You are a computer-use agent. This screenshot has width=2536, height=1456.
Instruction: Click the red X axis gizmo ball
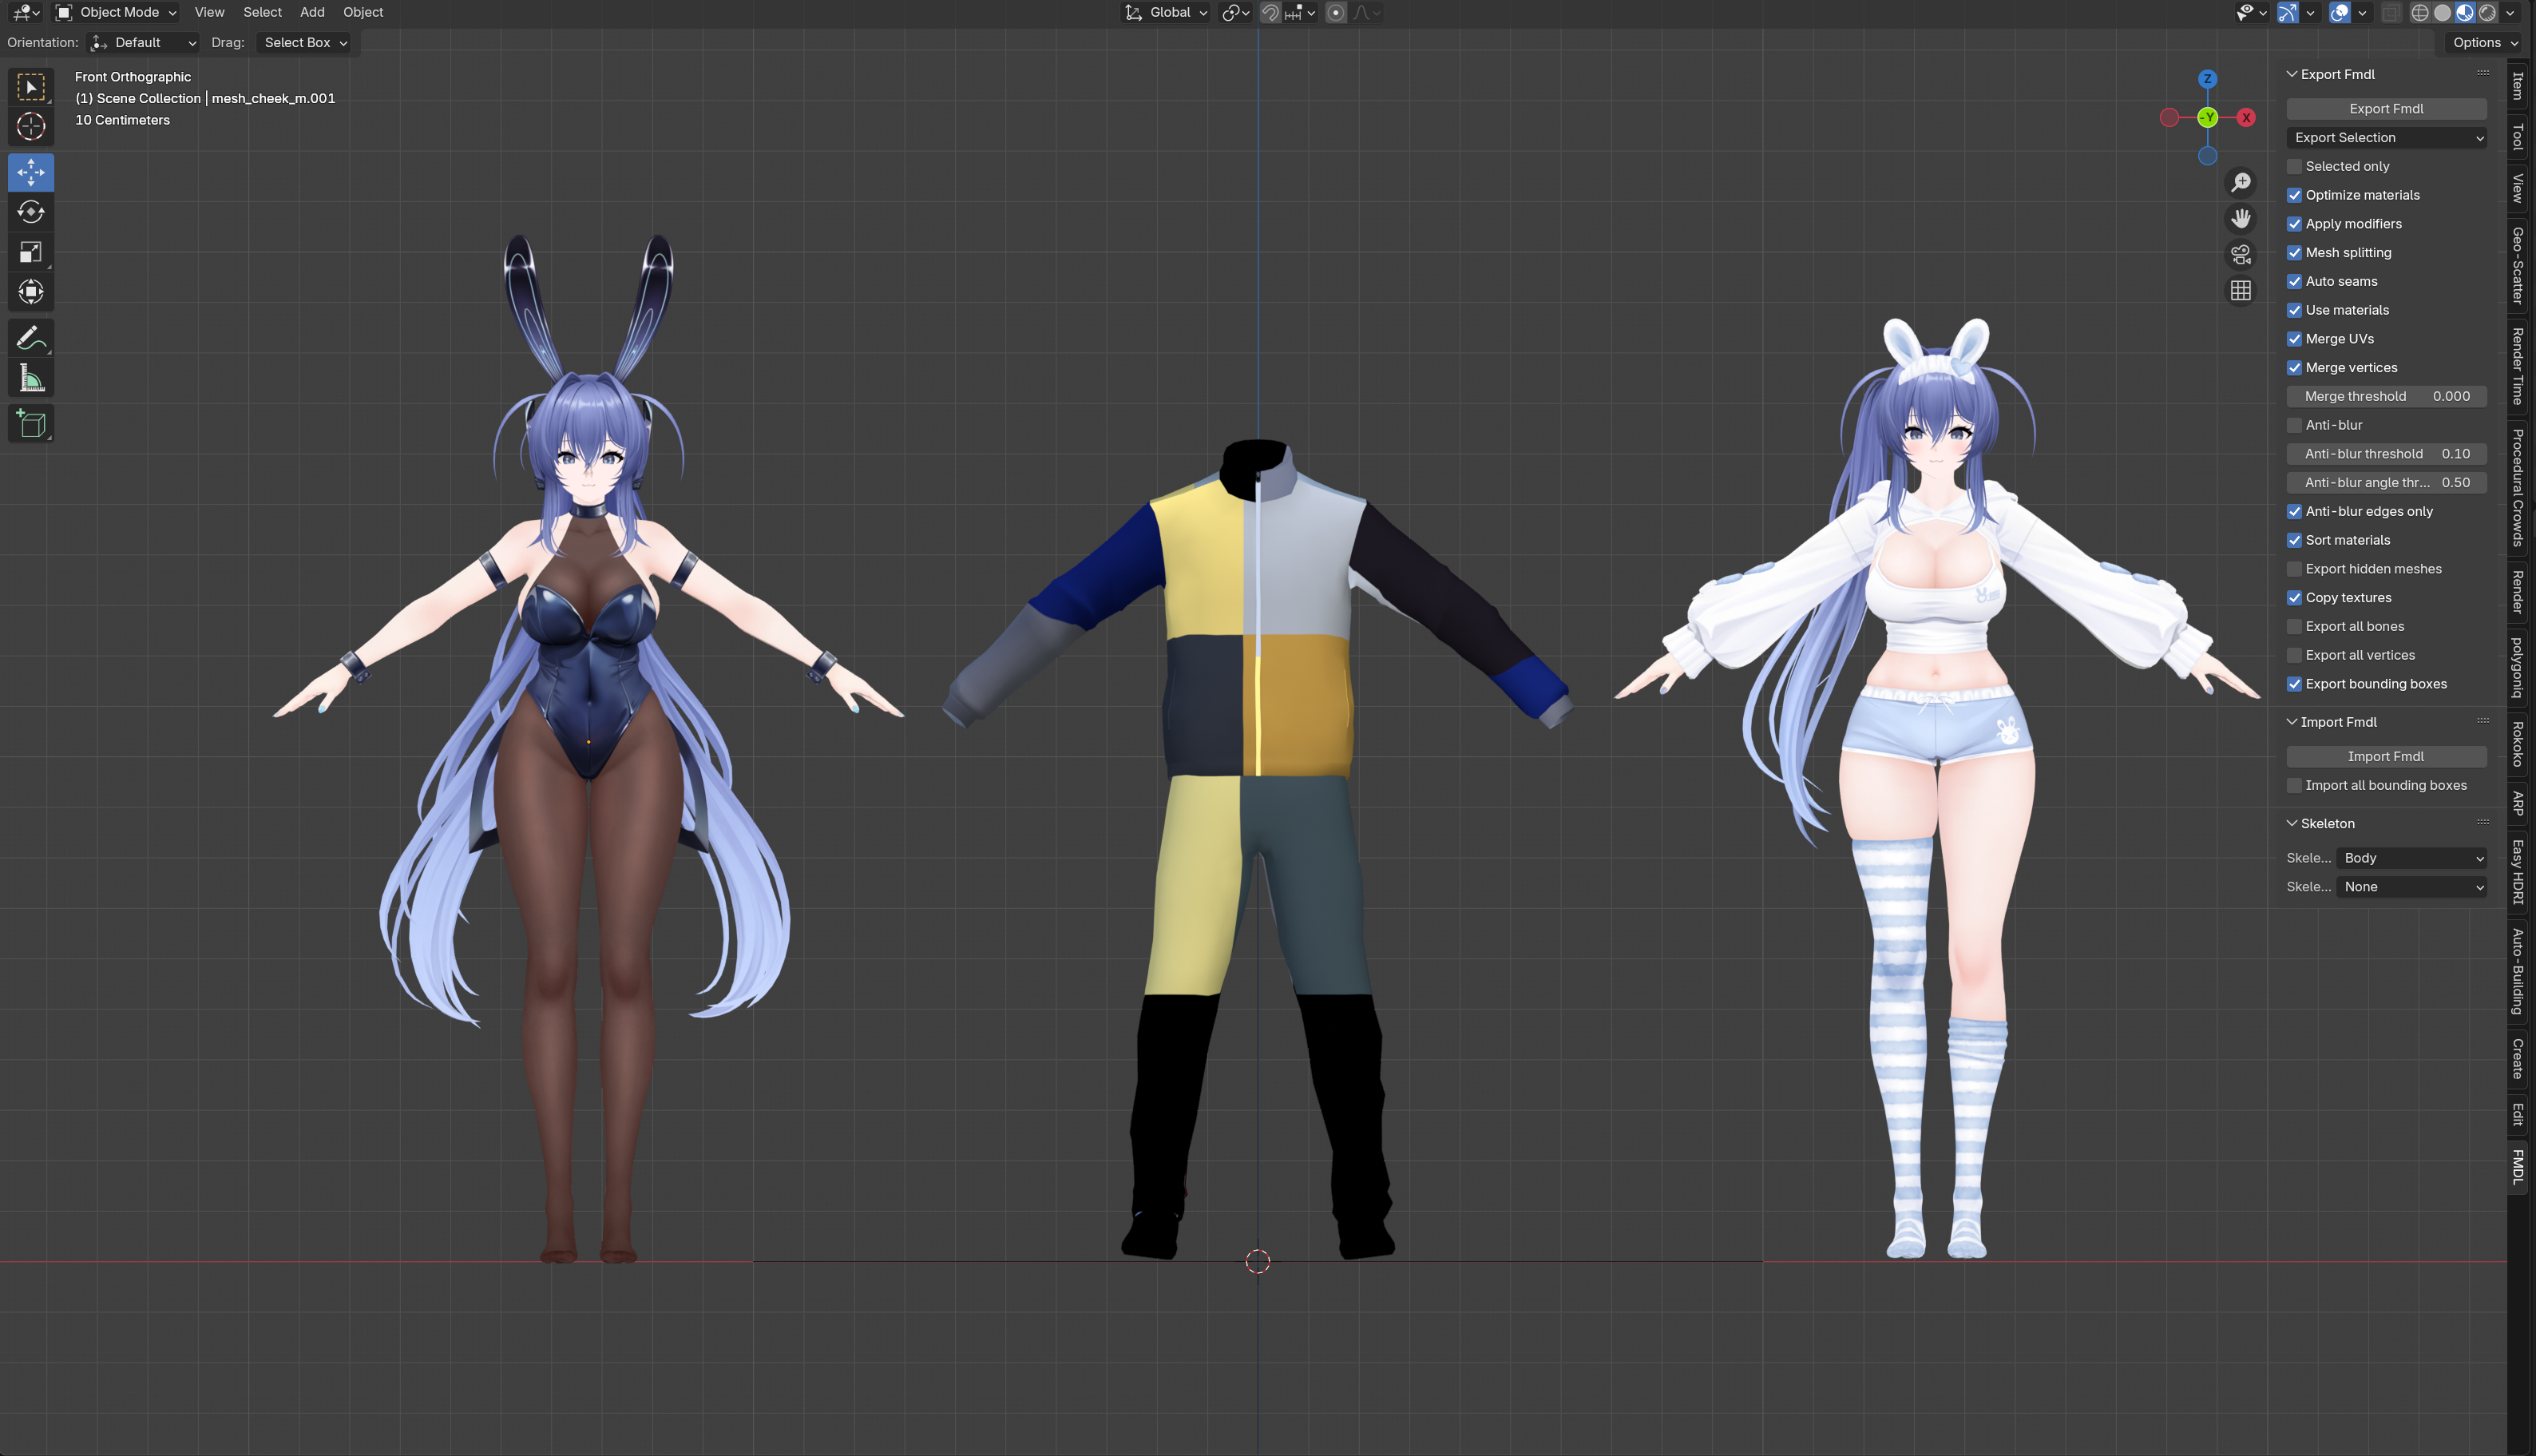click(2246, 117)
